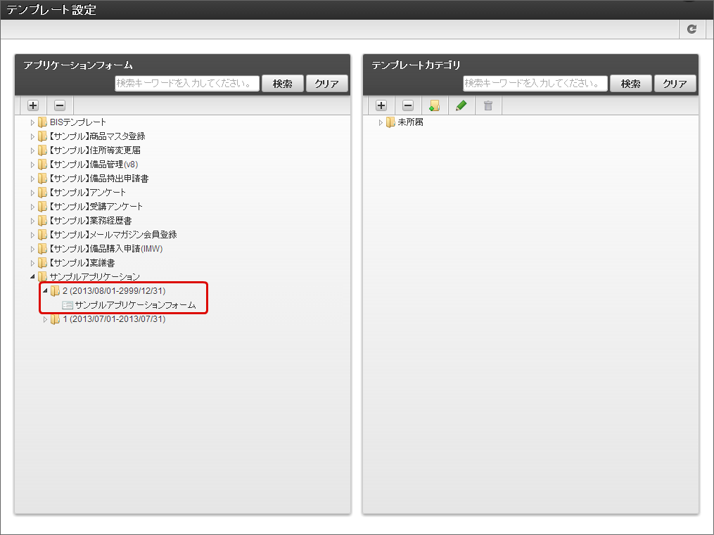Collapse all template category nodes
The height and width of the screenshot is (535, 714).
[408, 105]
